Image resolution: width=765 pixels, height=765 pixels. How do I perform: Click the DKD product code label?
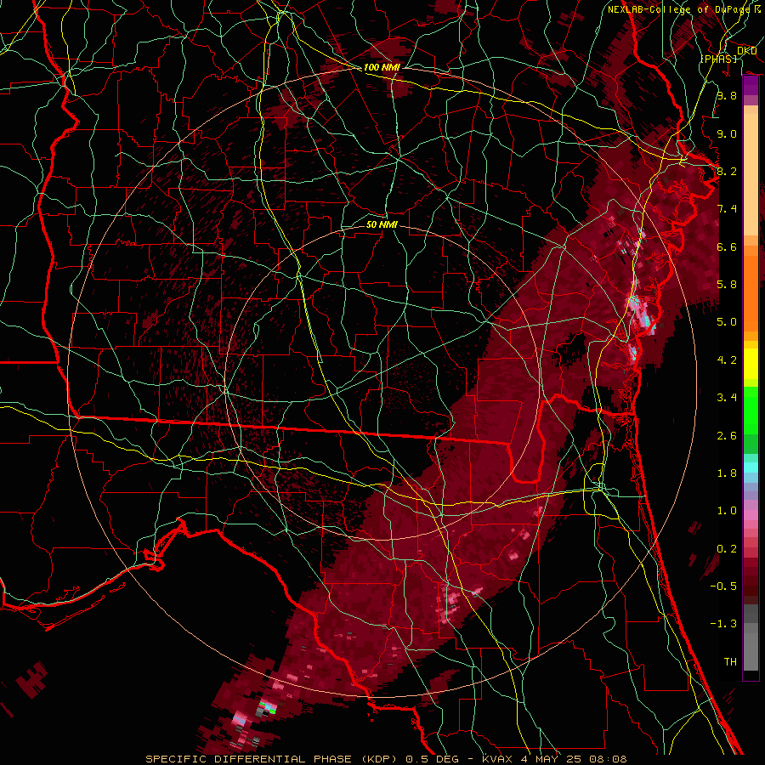tap(746, 51)
